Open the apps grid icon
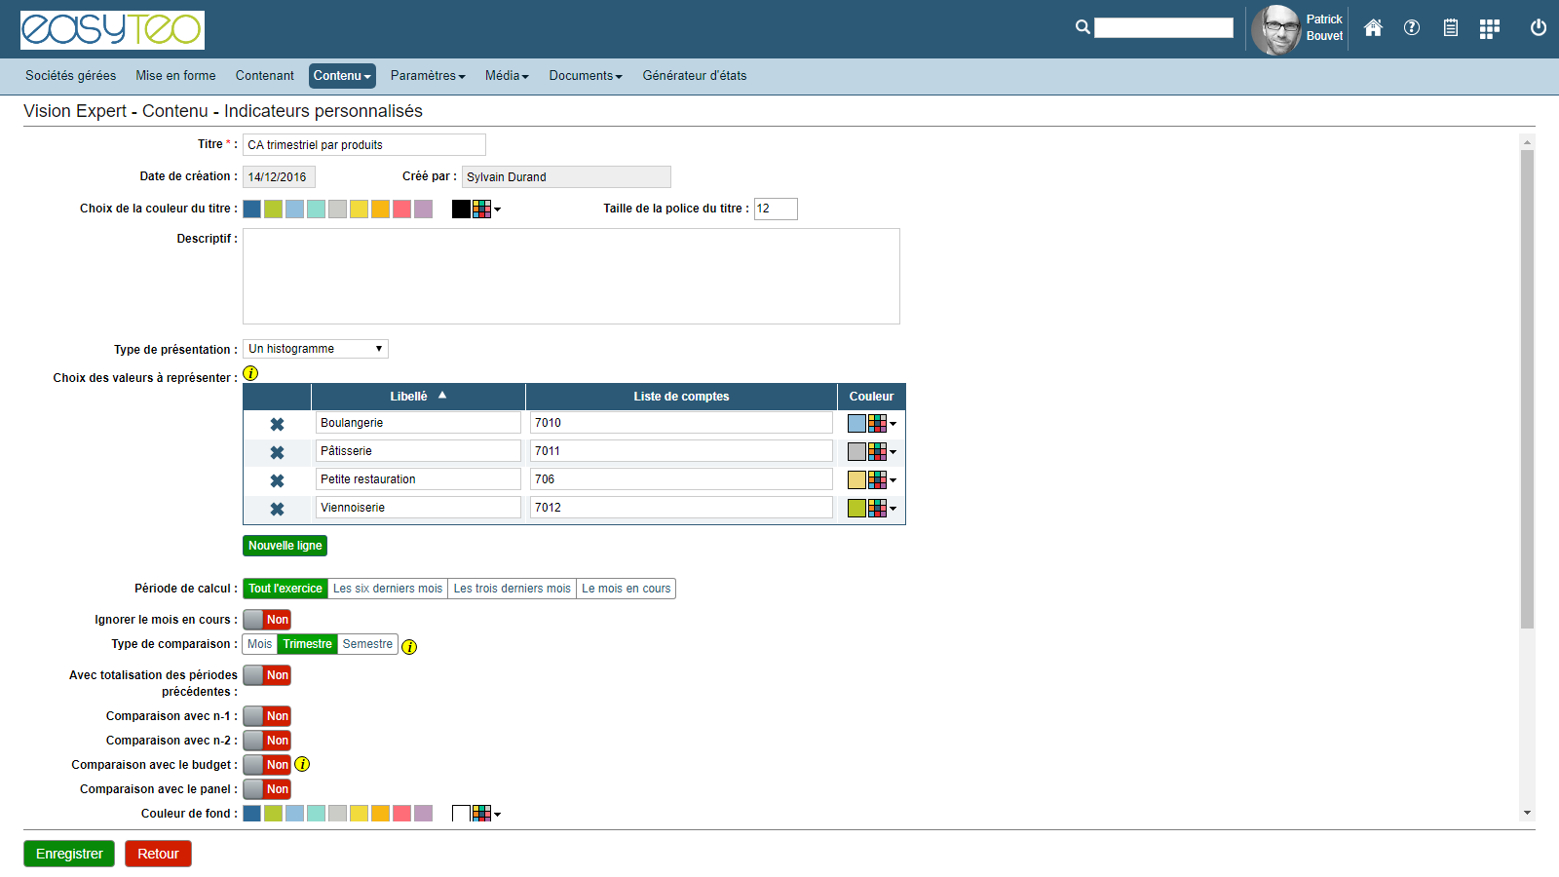 [x=1489, y=29]
